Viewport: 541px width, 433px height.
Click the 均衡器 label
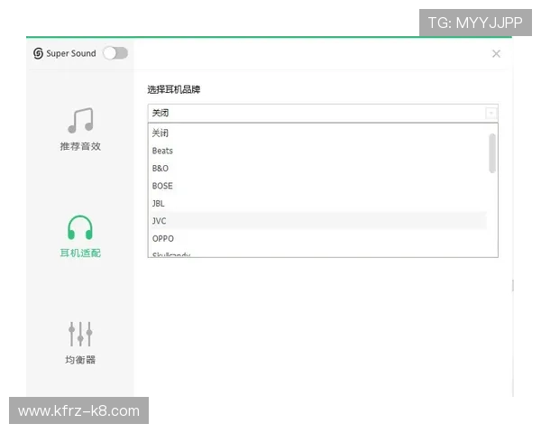pos(80,360)
